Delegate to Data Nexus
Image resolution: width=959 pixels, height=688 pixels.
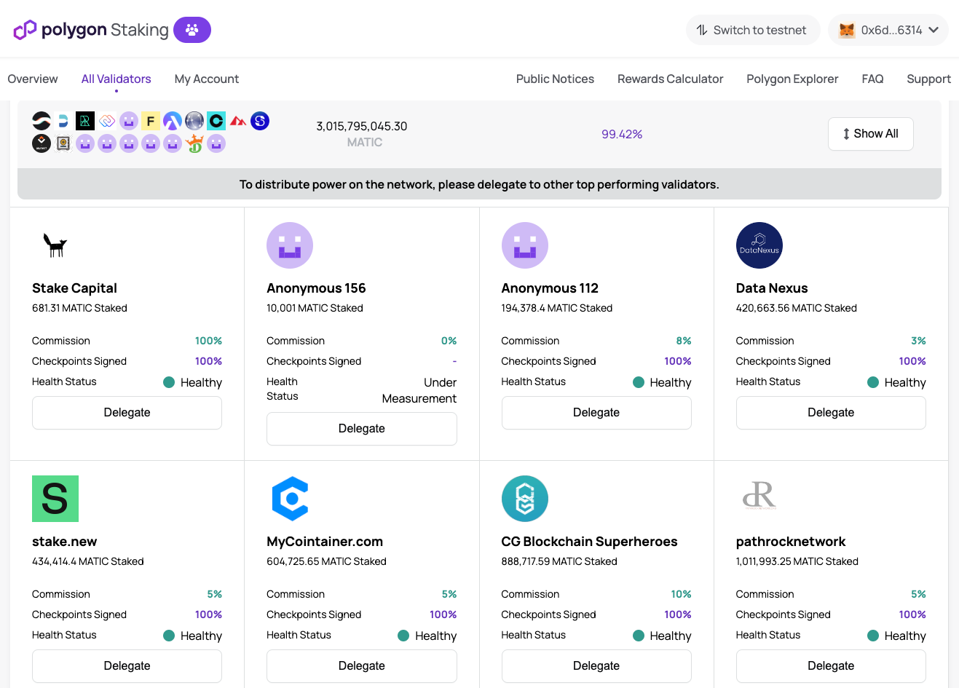(831, 413)
